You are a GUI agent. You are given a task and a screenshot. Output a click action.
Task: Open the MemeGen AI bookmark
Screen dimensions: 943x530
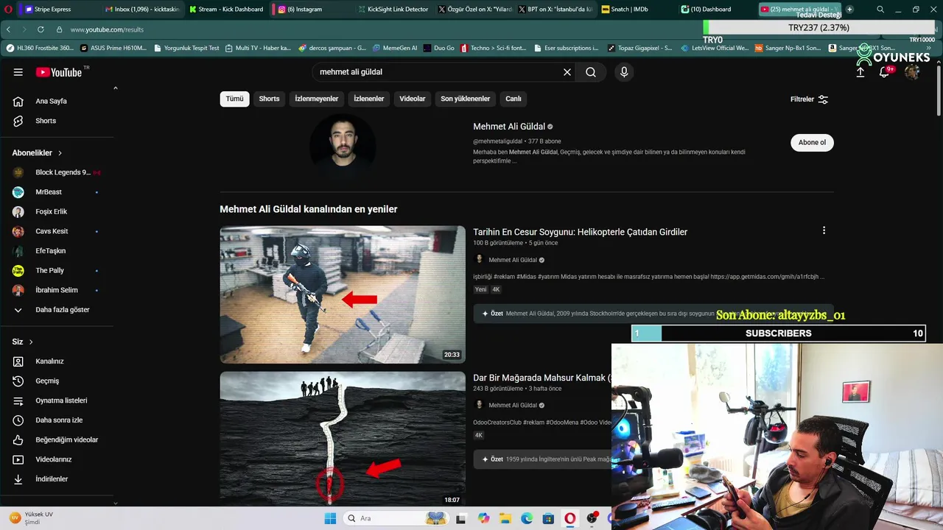(x=395, y=48)
